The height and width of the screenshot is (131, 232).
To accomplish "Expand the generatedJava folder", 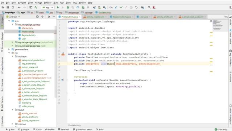I will [x=9, y=49].
